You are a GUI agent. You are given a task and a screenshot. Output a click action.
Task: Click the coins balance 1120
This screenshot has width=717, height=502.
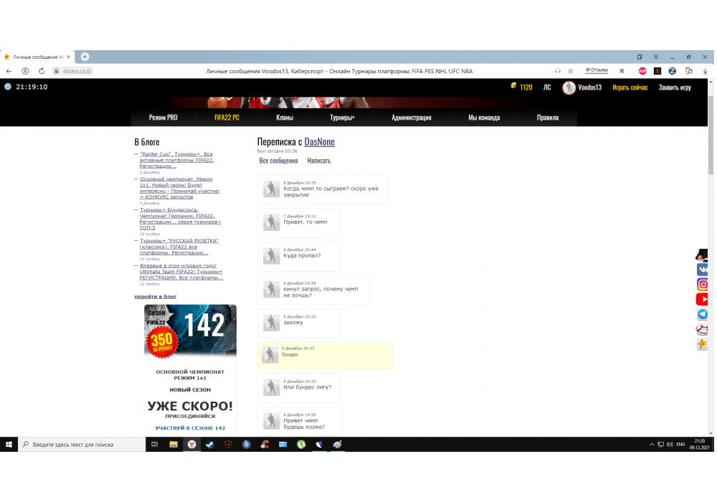[x=522, y=87]
